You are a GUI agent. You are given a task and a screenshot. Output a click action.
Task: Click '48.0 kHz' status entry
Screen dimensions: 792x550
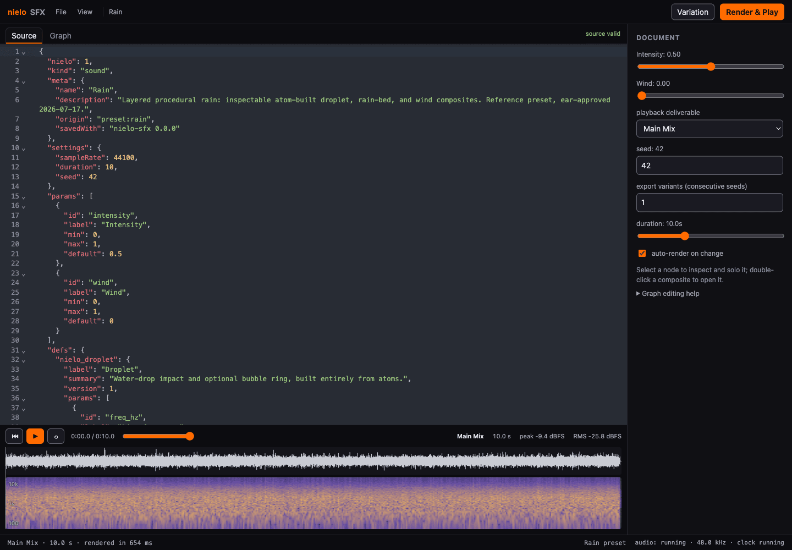click(x=711, y=542)
